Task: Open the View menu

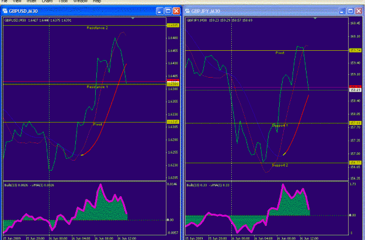Action: (x=17, y=1)
